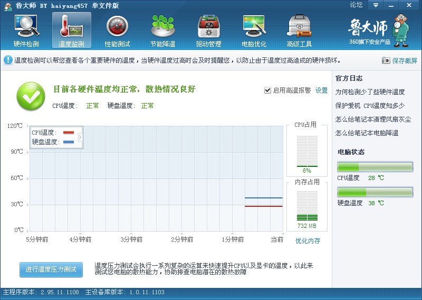Open article 保护爱机 CPU温度知多少

(370, 106)
